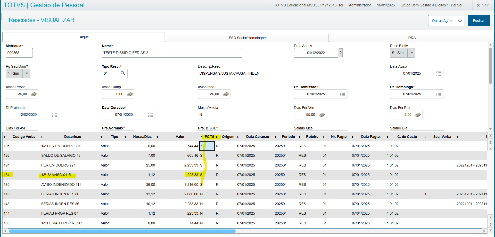Click the form vertical scrollbar thumb
This screenshot has width=495, height=237.
(x=490, y=66)
